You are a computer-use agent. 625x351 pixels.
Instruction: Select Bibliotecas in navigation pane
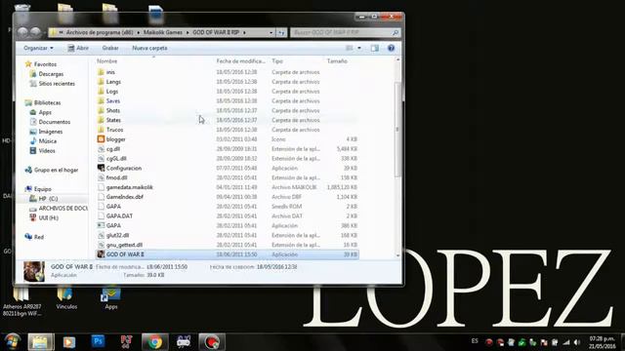coord(47,102)
